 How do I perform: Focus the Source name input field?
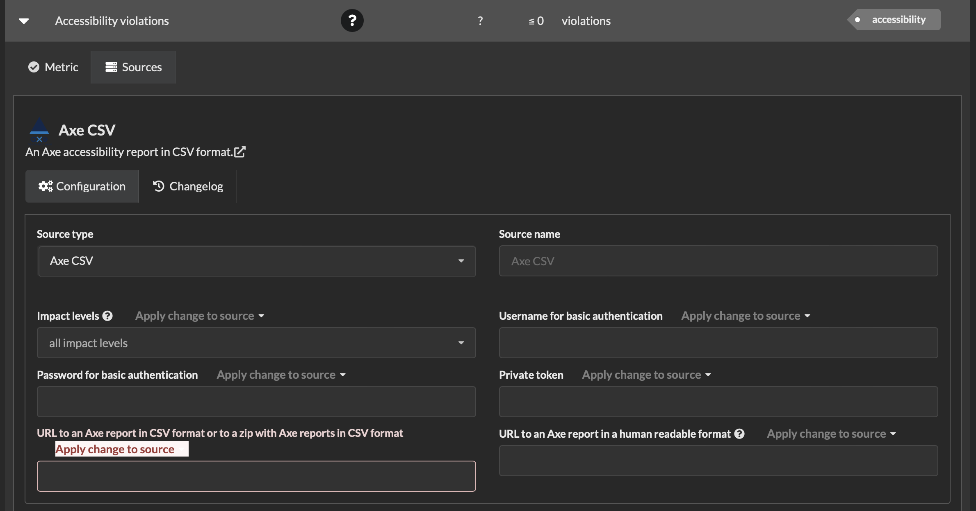point(718,261)
